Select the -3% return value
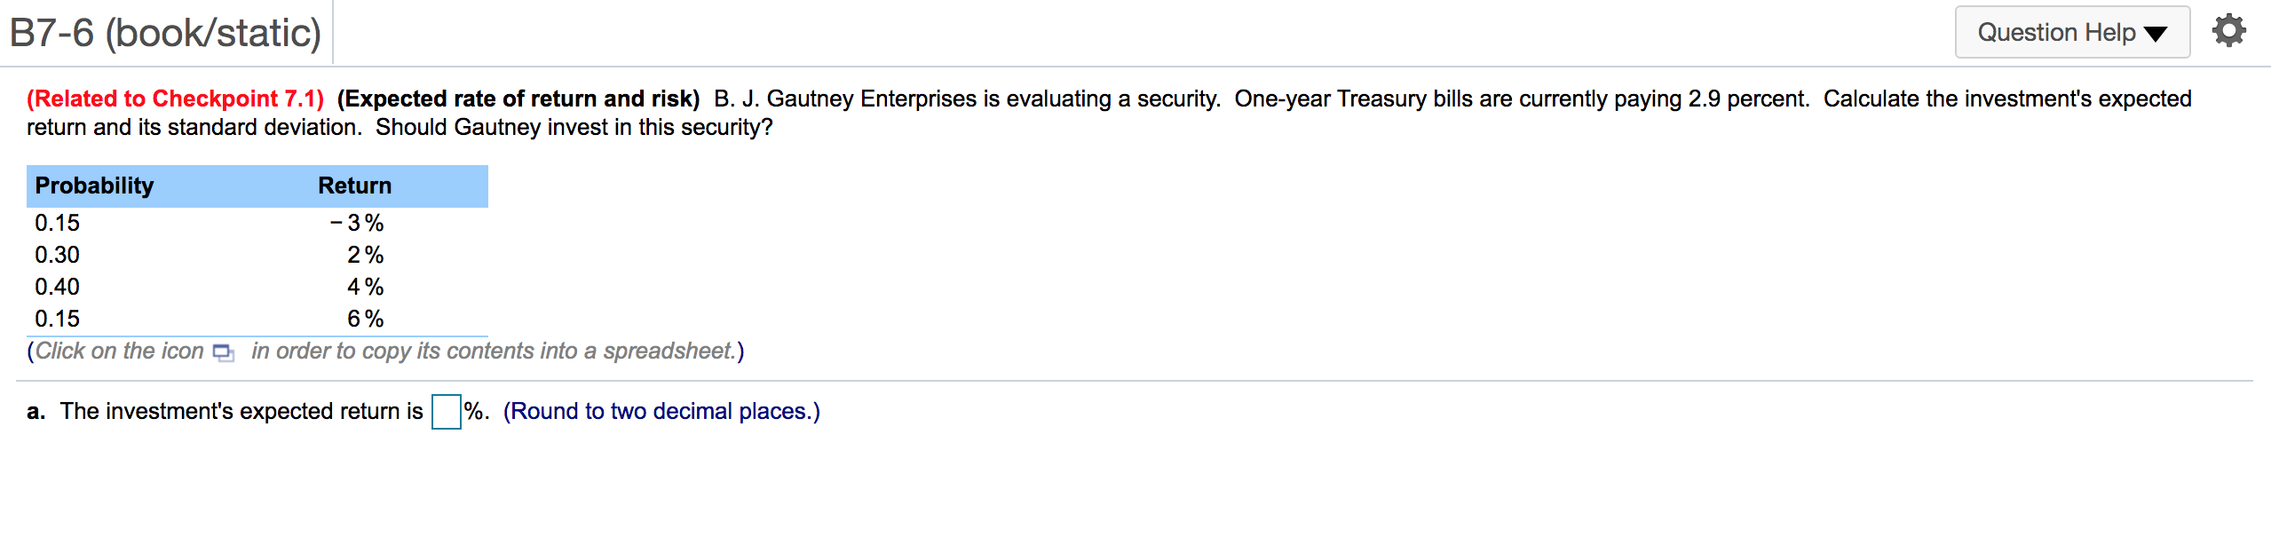The height and width of the screenshot is (545, 2271). tap(357, 223)
